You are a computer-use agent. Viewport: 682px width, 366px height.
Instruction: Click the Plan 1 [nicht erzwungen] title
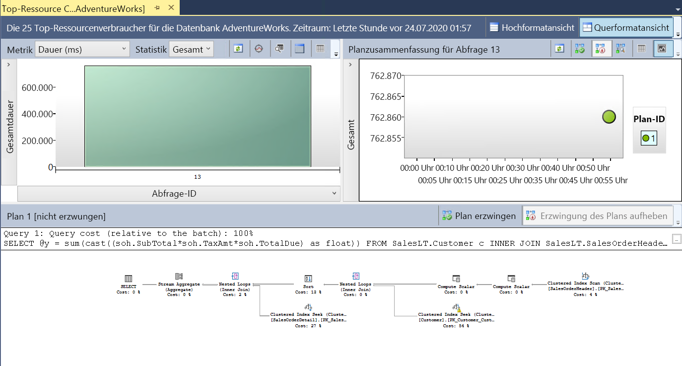pyautogui.click(x=56, y=217)
